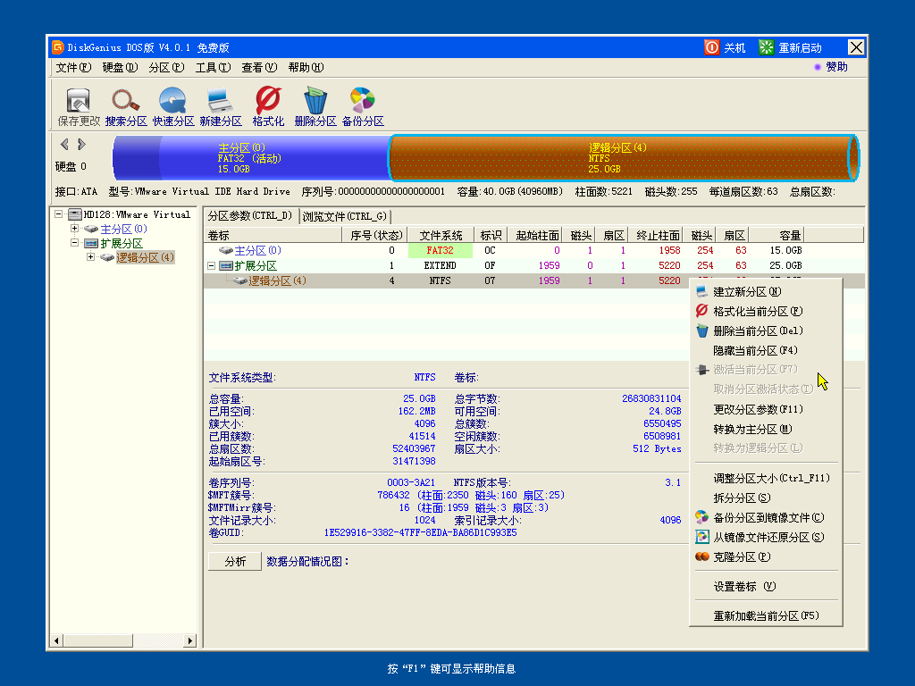
Task: Select 逻辑分区(4) item in tree
Action: (x=145, y=257)
